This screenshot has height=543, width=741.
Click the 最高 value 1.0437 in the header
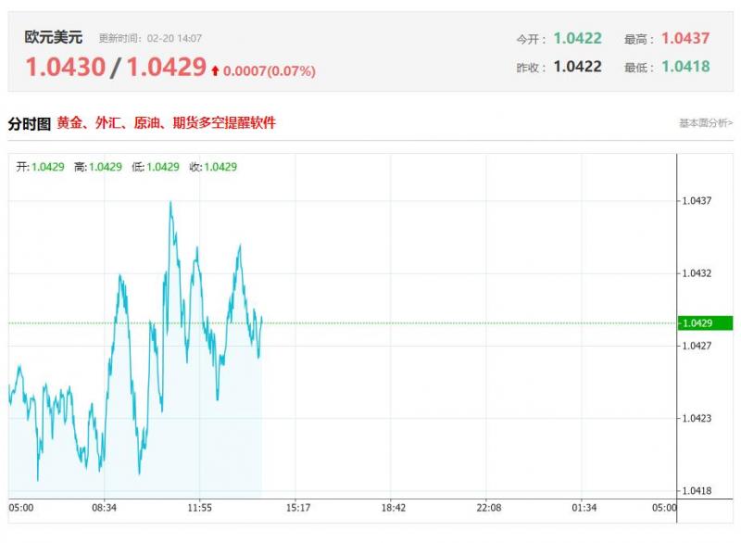pyautogui.click(x=685, y=38)
